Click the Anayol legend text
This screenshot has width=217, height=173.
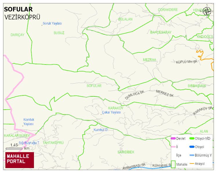click(x=200, y=164)
